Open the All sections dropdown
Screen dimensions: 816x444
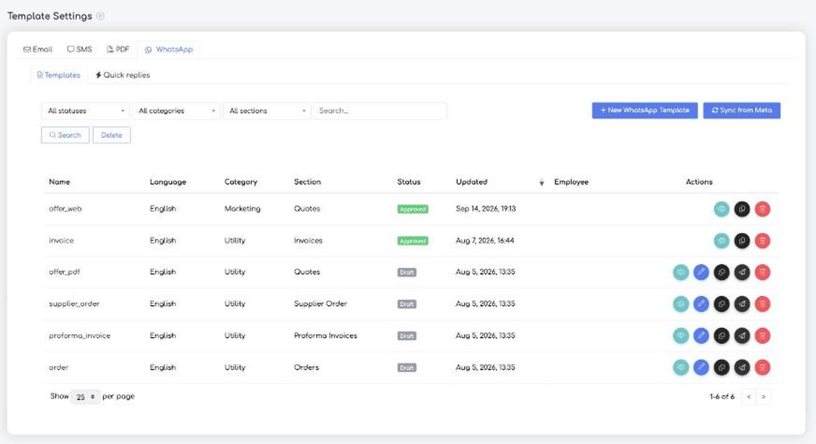[267, 111]
